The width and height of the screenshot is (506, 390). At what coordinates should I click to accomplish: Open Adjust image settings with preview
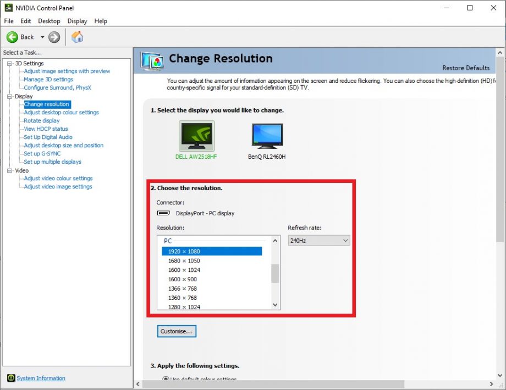point(67,71)
